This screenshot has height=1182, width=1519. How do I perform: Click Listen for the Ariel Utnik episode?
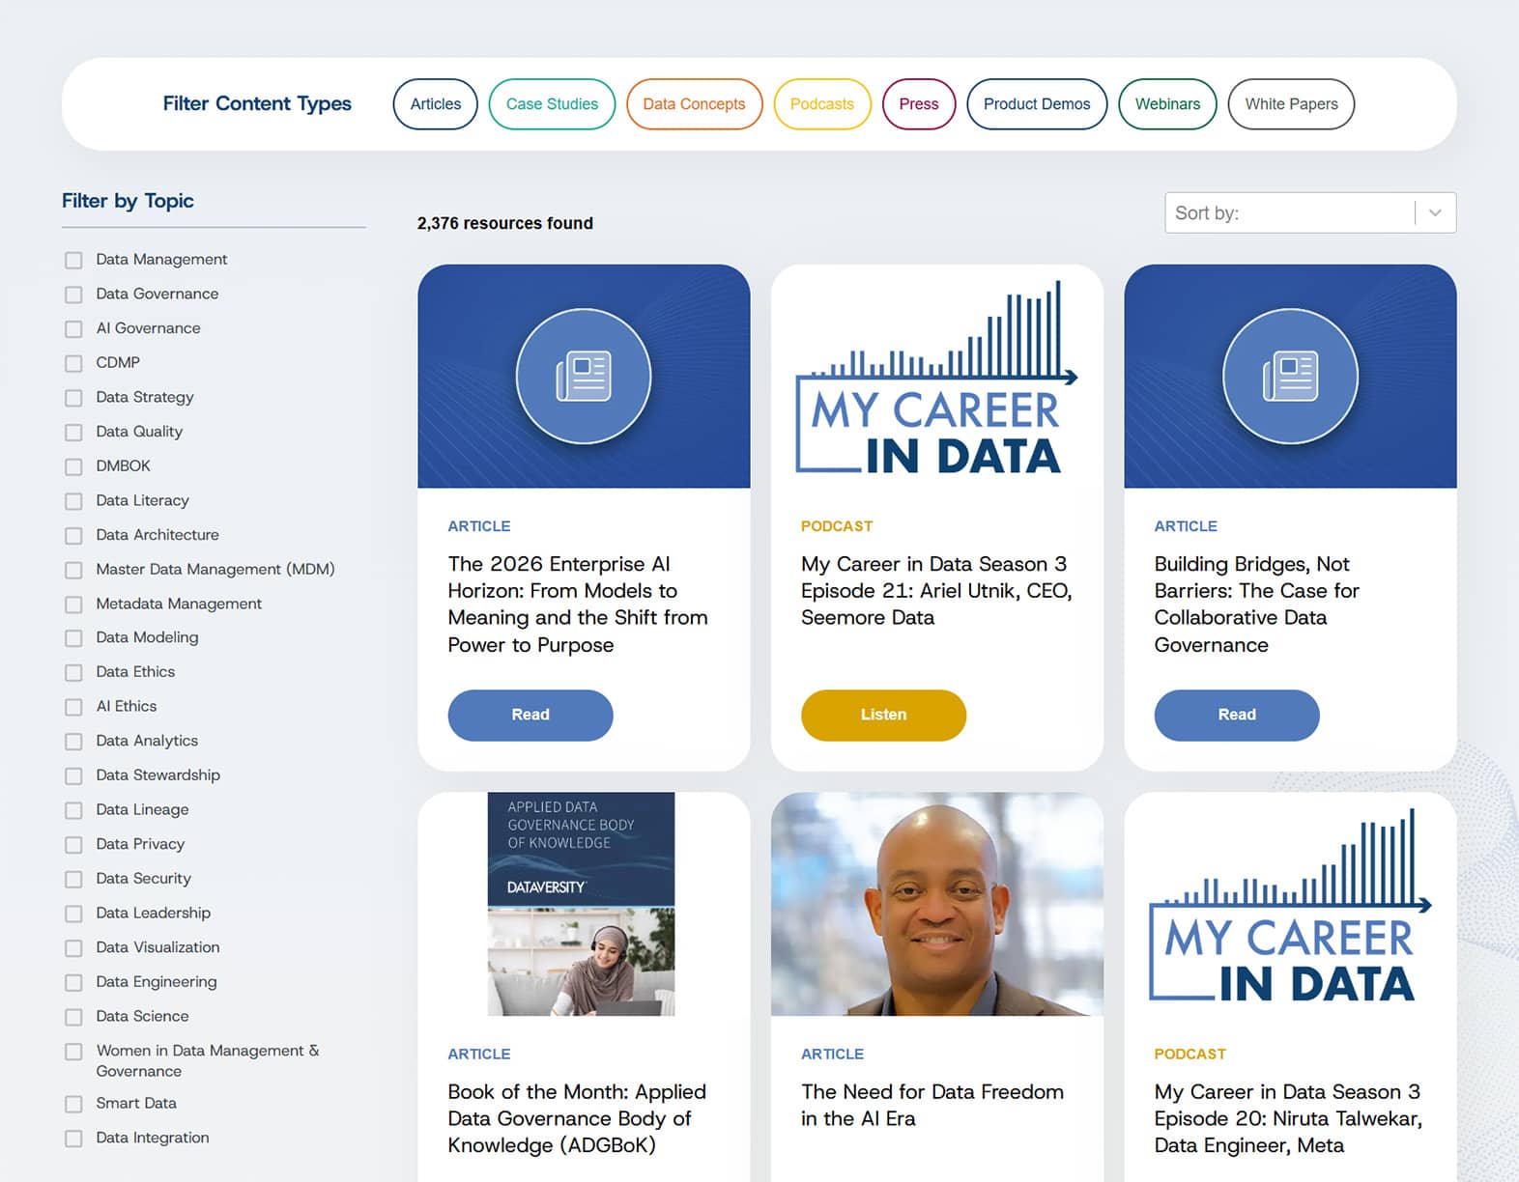pyautogui.click(x=883, y=715)
